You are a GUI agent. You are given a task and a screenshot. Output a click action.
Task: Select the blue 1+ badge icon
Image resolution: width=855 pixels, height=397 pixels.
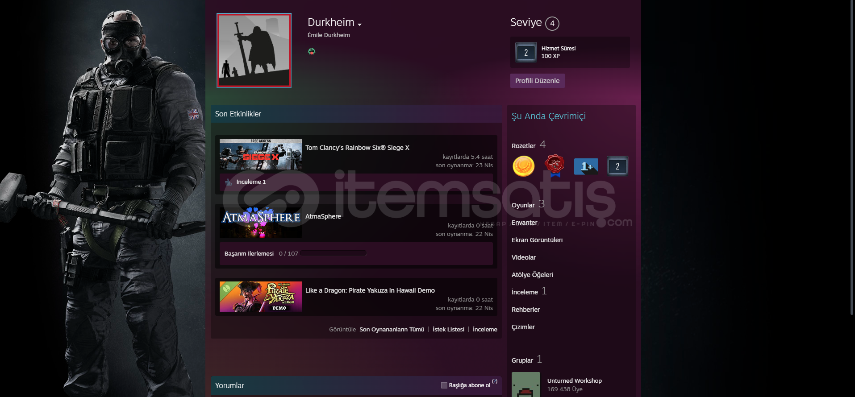click(586, 166)
